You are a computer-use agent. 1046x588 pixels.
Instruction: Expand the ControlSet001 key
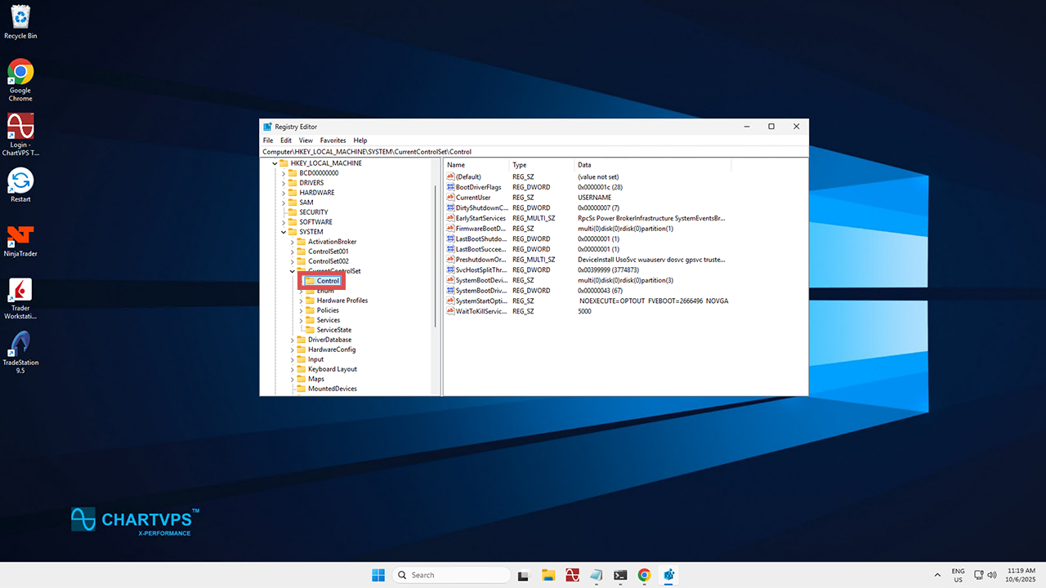(x=292, y=252)
